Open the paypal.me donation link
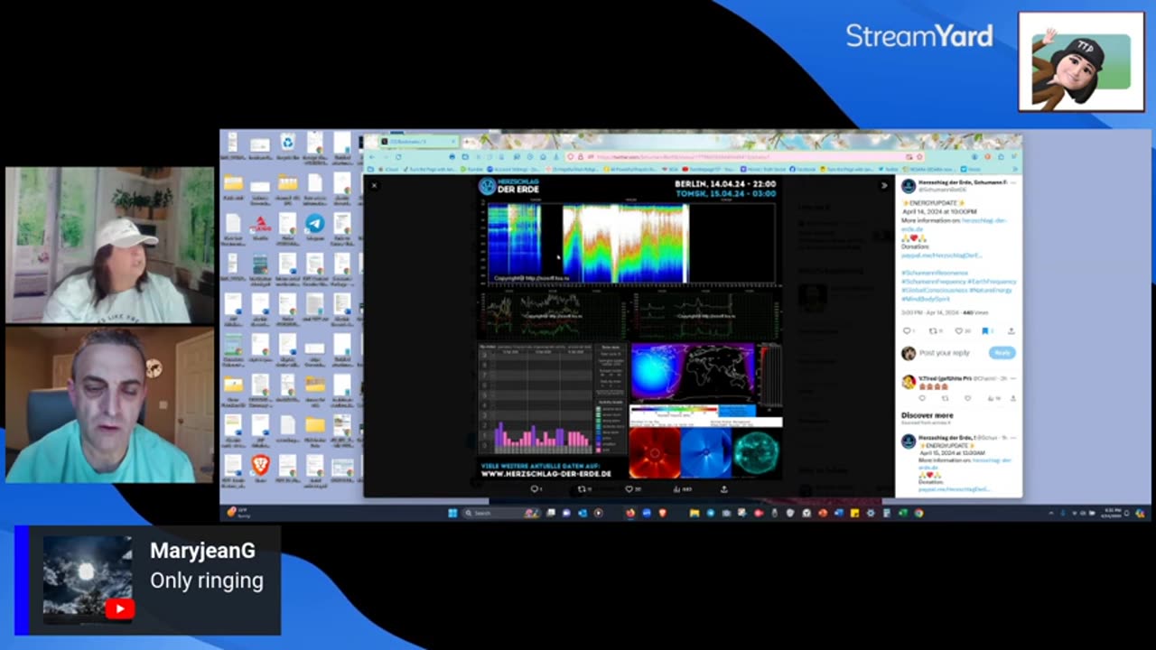Viewport: 1156px width, 650px height. tap(941, 255)
